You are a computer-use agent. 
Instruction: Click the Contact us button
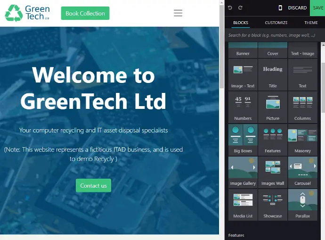pos(93,185)
